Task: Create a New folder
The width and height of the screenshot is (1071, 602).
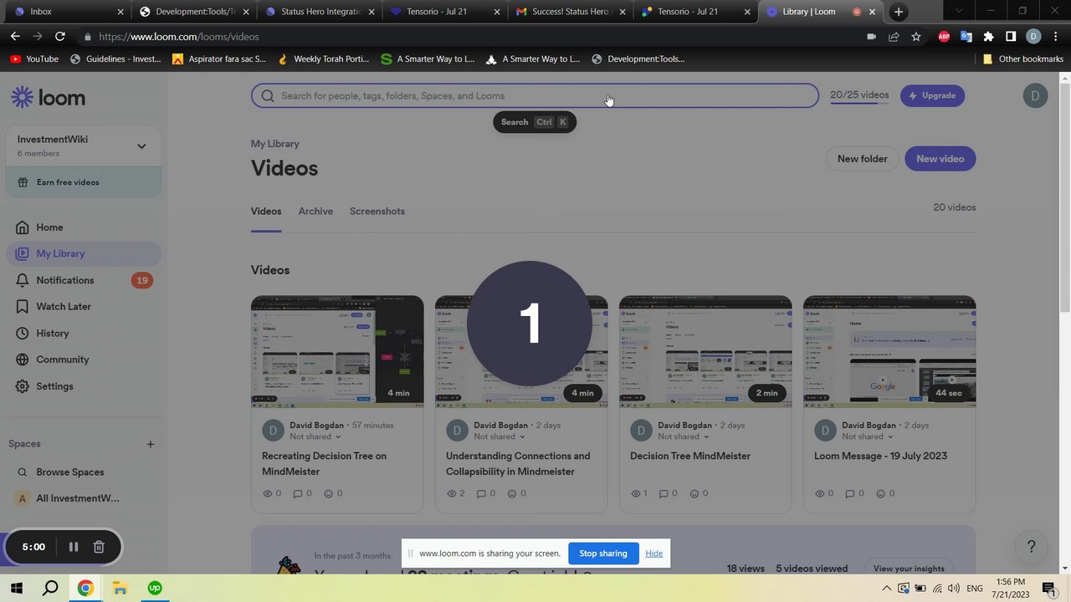Action: [862, 159]
